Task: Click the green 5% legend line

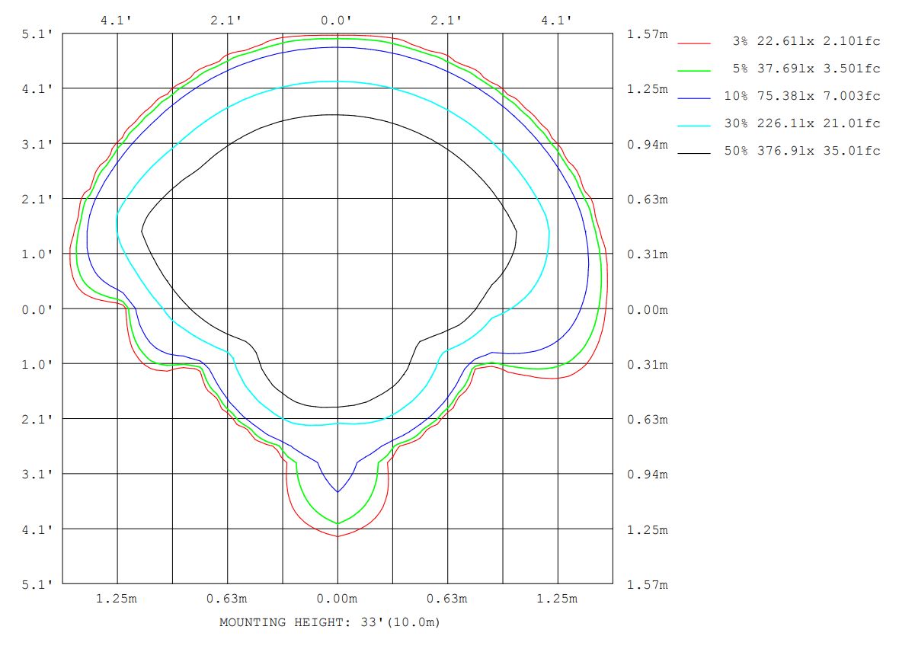Action: [693, 70]
